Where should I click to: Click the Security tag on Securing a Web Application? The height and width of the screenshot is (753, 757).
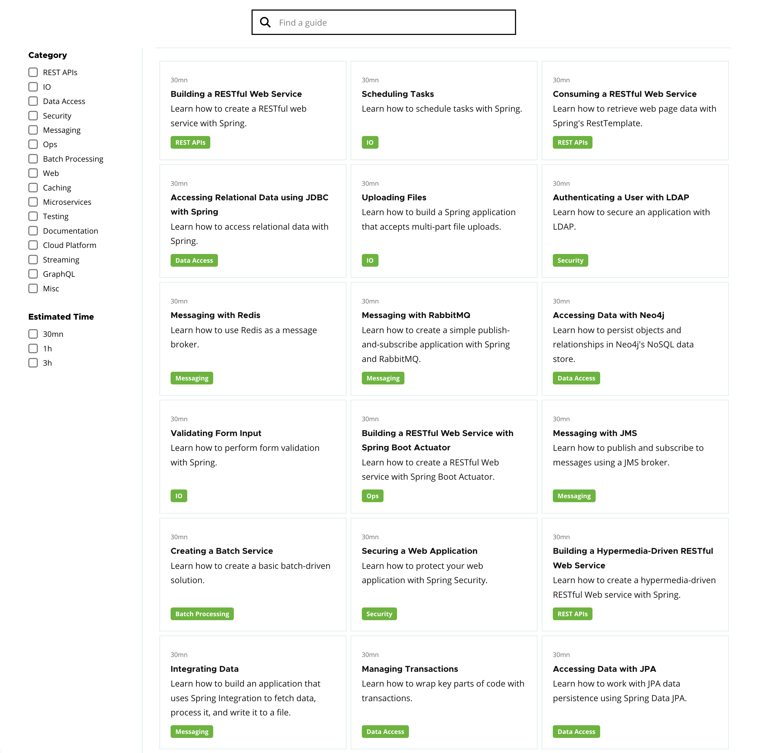pyautogui.click(x=379, y=614)
